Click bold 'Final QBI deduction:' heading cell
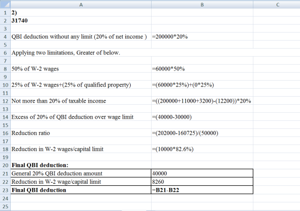The image size is (300, 211). [x=81, y=165]
